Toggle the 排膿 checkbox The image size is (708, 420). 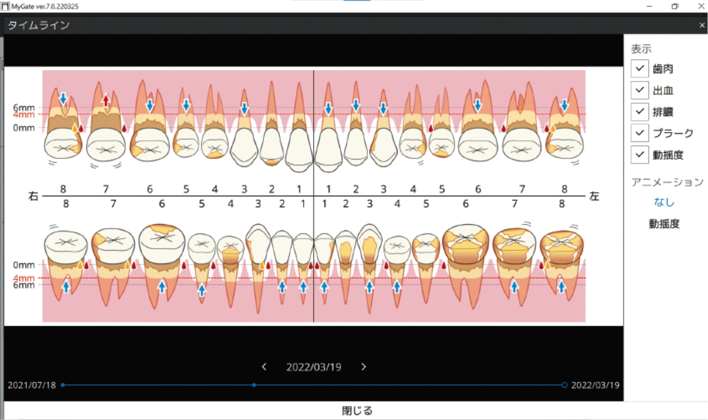(640, 112)
